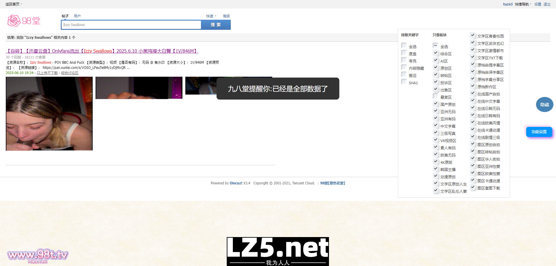The height and width of the screenshot is (266, 556).
Task: Enable the unchecked 悬赏区 board checkbox
Action: pos(436,96)
